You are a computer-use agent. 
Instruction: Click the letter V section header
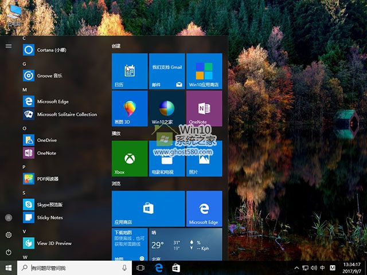click(24, 231)
